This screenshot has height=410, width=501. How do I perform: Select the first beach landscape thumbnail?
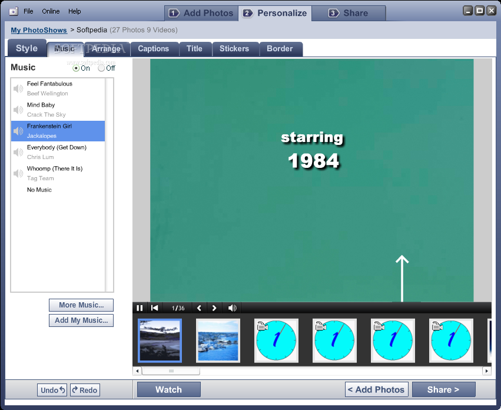pos(160,341)
